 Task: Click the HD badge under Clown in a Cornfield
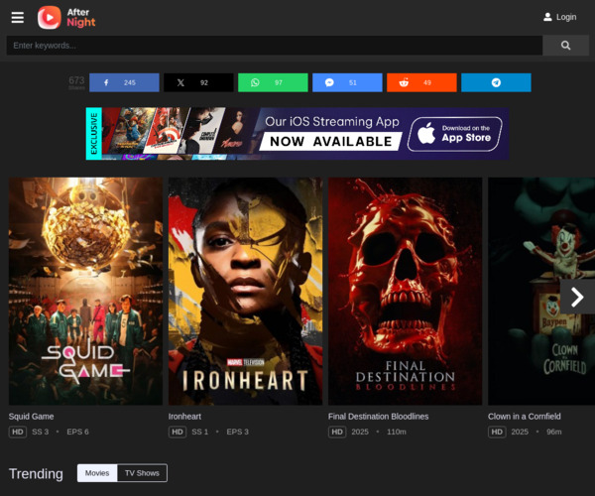[497, 432]
